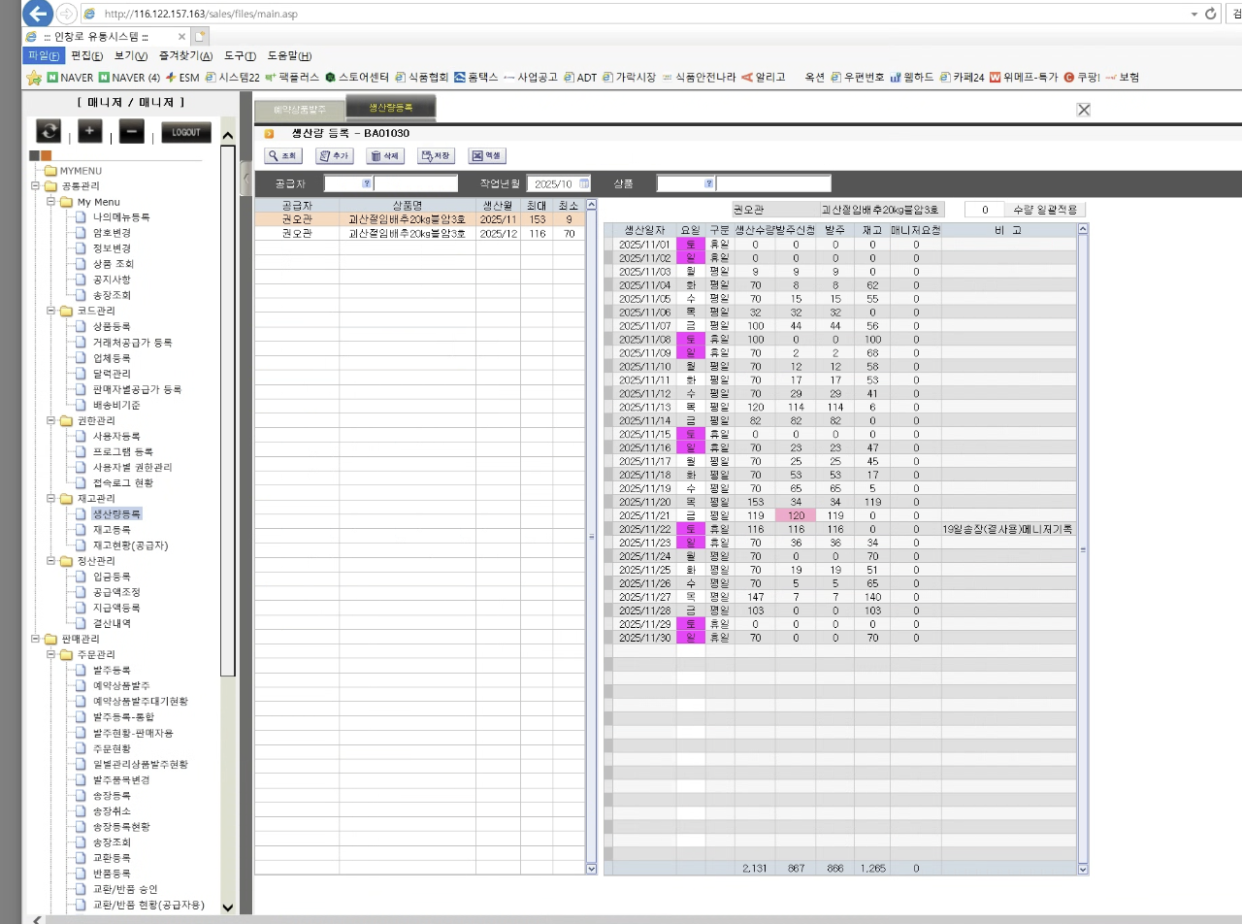Open the 상품 lookup question-mark icon
The height and width of the screenshot is (924, 1242).
pyautogui.click(x=709, y=183)
